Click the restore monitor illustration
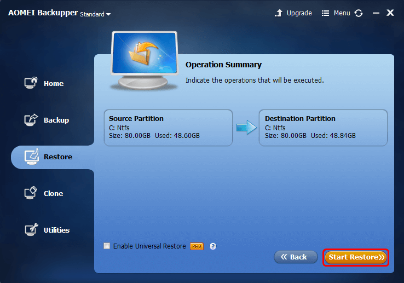This screenshot has height=283, width=404. click(x=145, y=61)
